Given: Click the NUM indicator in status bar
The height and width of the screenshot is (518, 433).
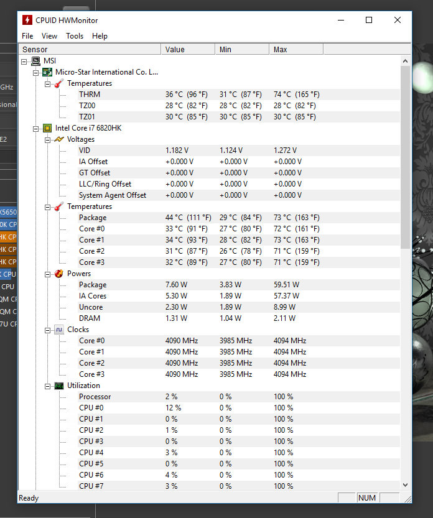Looking at the screenshot, I should pos(367,498).
